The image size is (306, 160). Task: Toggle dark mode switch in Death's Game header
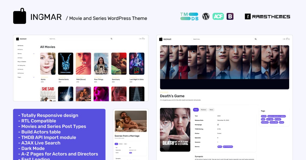tap(284, 39)
